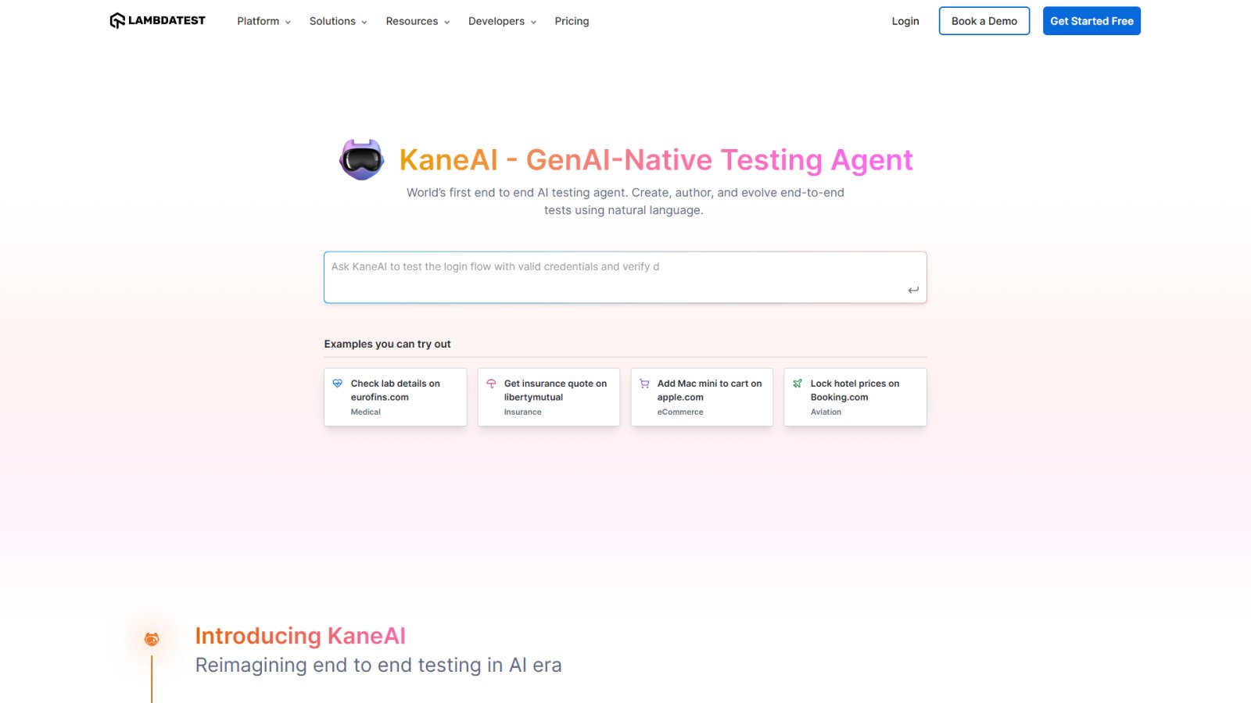Click the airplane icon on the Booking.com card
The image size is (1251, 703).
797,383
